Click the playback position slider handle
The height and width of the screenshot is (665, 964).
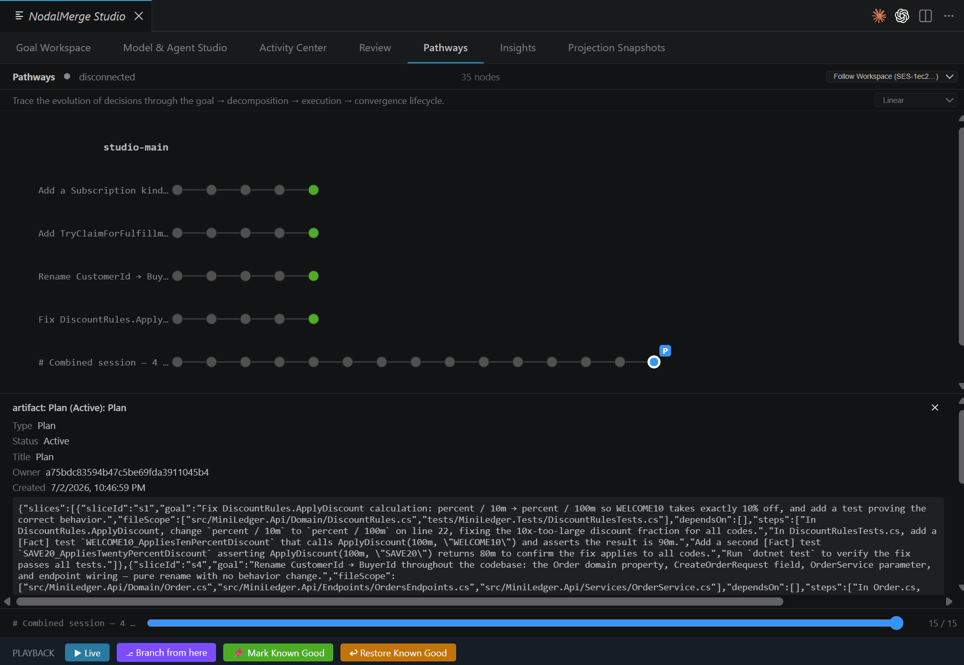coord(896,623)
